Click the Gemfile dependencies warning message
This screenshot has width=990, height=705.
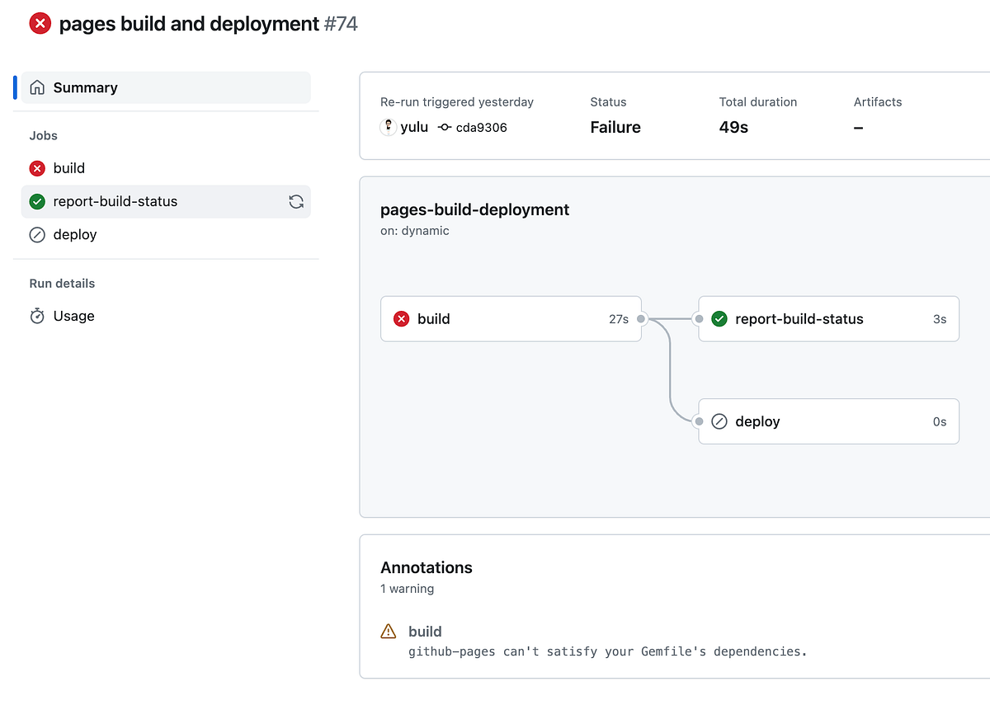pyautogui.click(x=608, y=651)
